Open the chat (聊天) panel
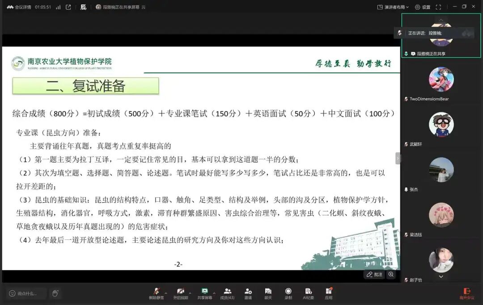The image size is (483, 305). click(268, 294)
